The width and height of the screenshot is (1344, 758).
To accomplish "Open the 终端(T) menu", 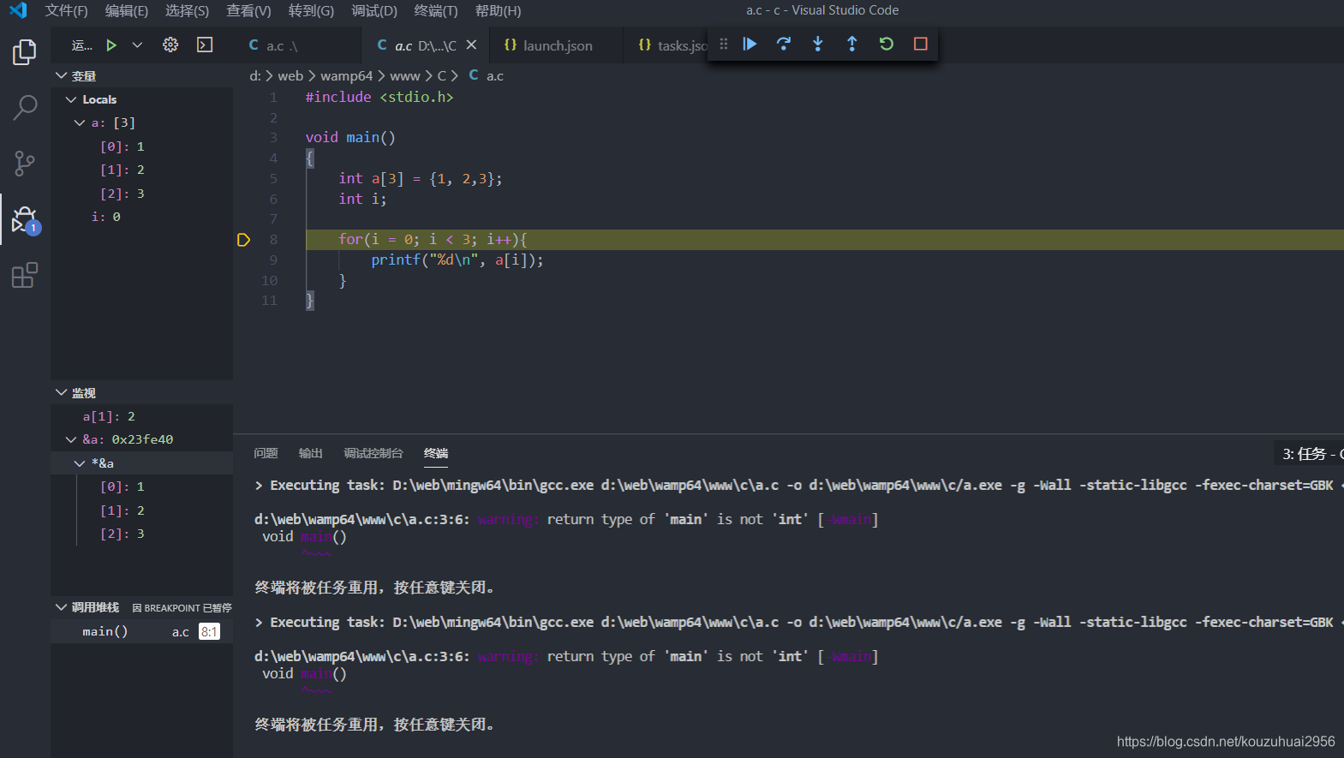I will 436,10.
